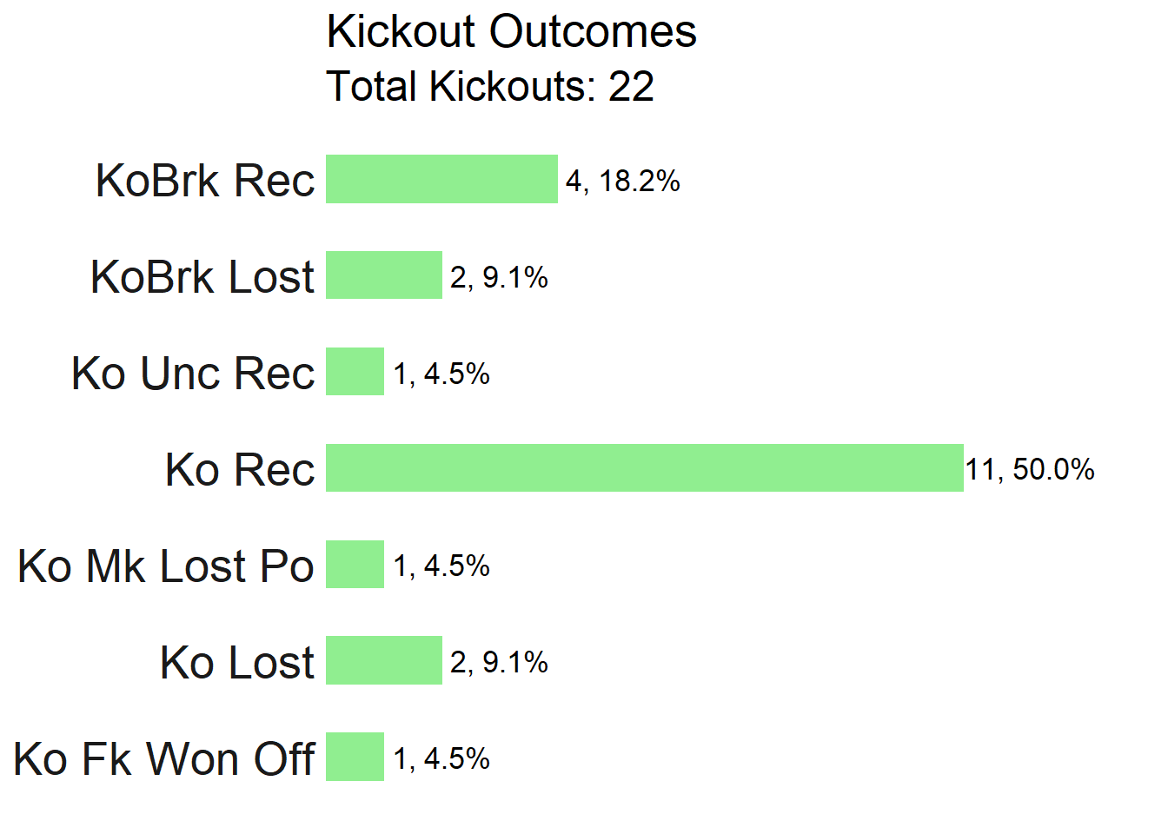The height and width of the screenshot is (834, 1168).
Task: Click the Ko Unc Rec bar
Action: coord(355,371)
